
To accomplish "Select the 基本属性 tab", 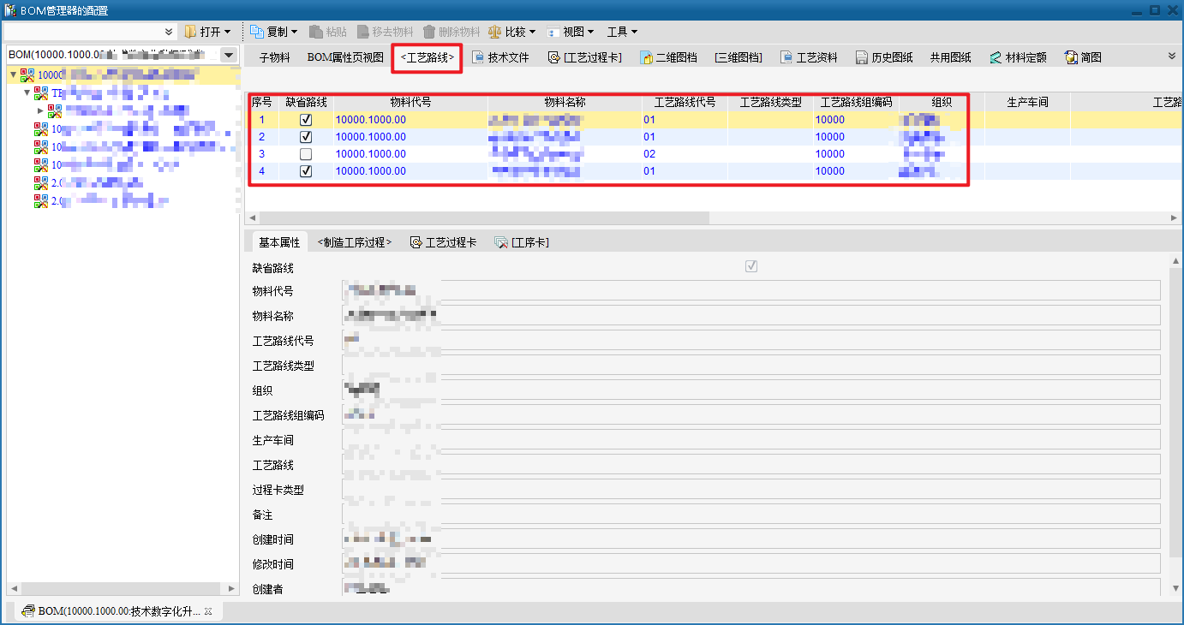I will [x=279, y=242].
